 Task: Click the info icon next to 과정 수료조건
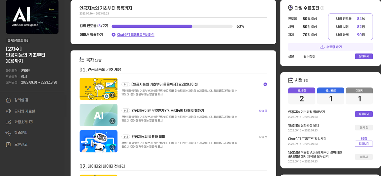coord(322,8)
